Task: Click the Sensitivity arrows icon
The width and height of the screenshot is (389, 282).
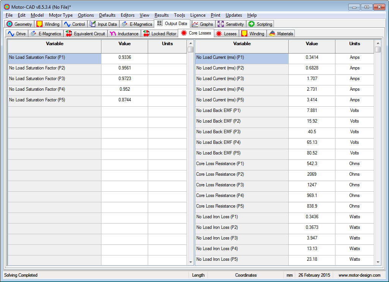Action: 221,24
